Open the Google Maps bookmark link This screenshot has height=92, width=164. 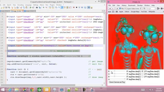pos(135,12)
